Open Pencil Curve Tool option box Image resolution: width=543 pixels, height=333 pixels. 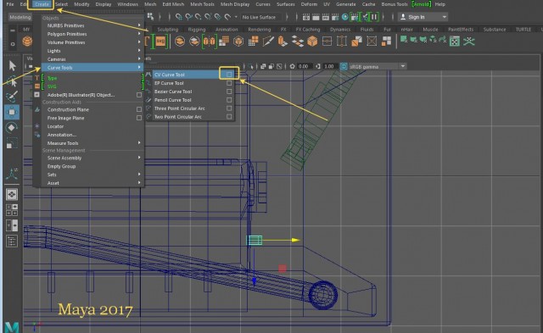click(229, 100)
